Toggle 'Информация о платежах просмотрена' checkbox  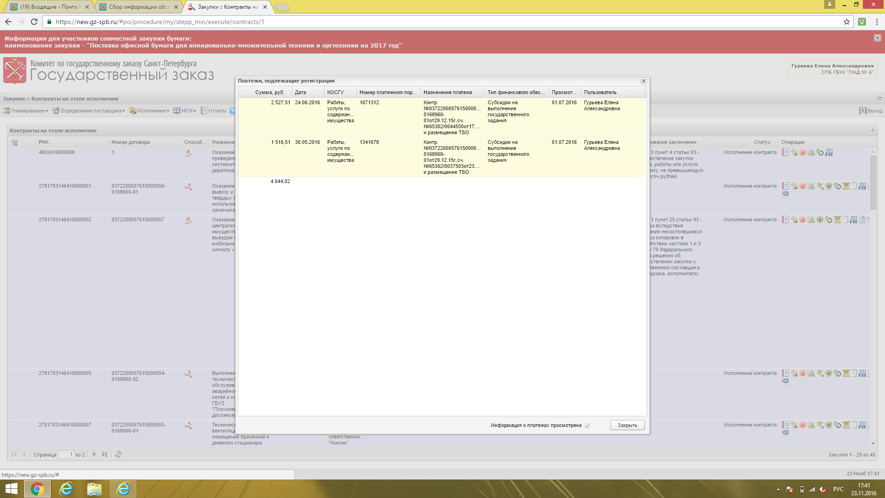pyautogui.click(x=587, y=426)
